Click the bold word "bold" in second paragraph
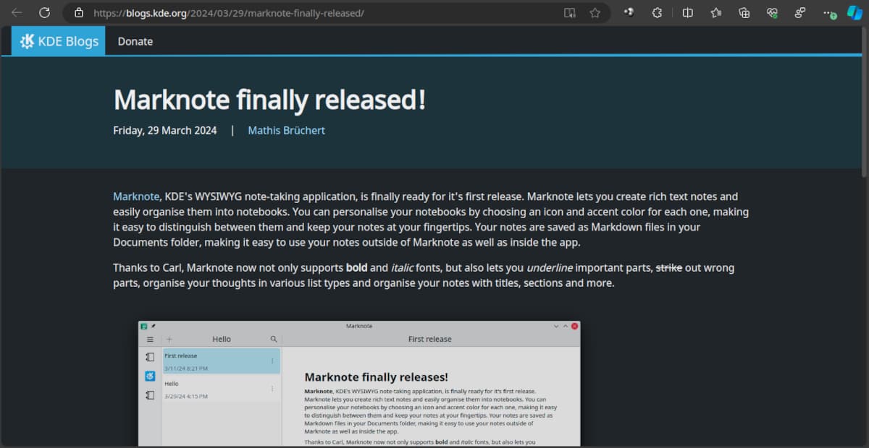Screen dimensions: 869x448 pyautogui.click(x=356, y=268)
